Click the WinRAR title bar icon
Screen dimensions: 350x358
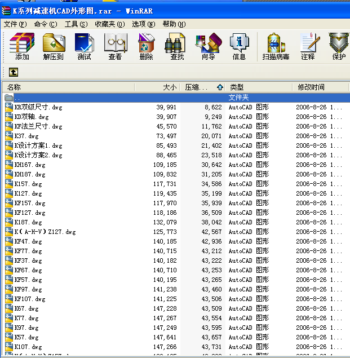pyautogui.click(x=6, y=11)
